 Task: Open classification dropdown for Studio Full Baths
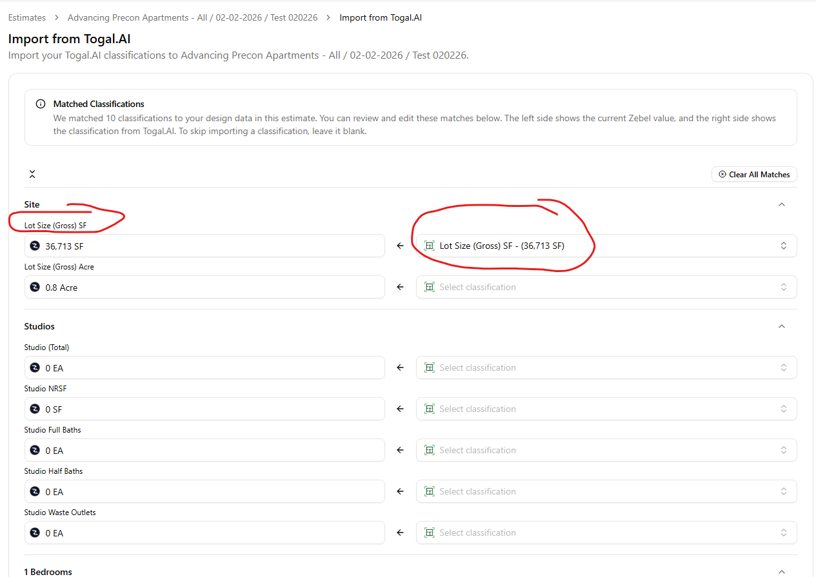pyautogui.click(x=783, y=450)
